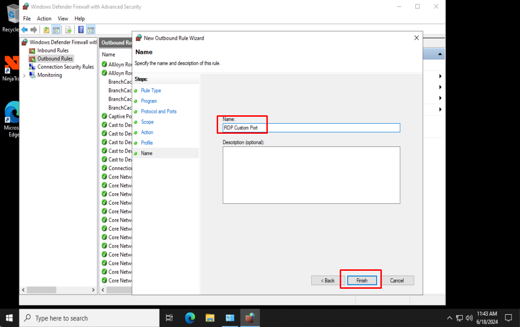Click the Up one level folder icon
The width and height of the screenshot is (520, 327).
(x=46, y=30)
